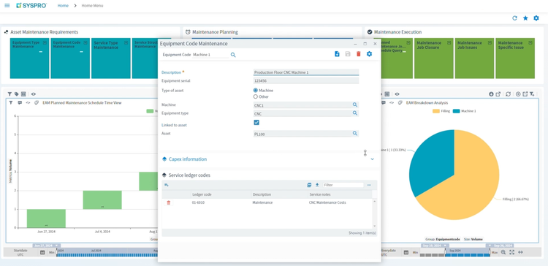Click the filter funnel icon on the left dashboard toolbar

10,94
